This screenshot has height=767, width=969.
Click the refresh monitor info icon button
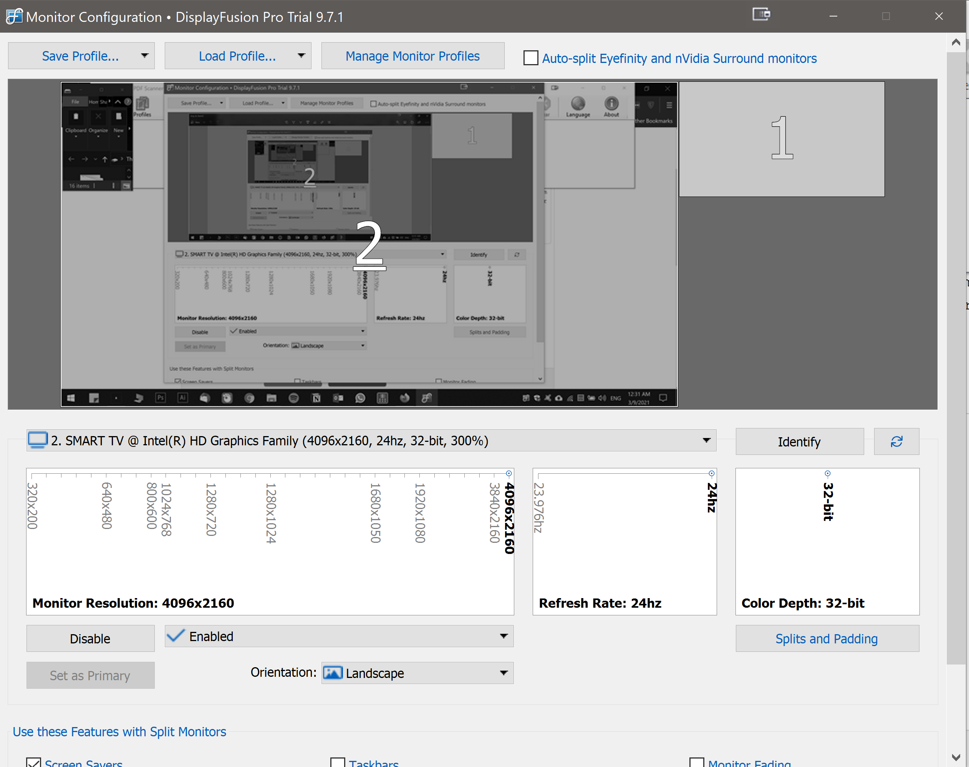point(896,441)
